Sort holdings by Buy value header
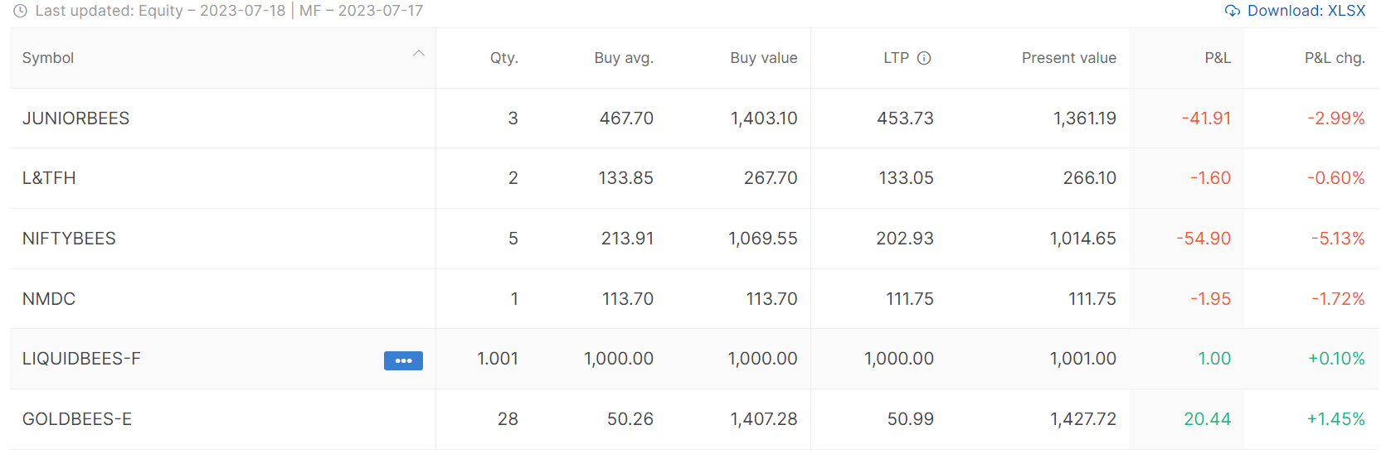This screenshot has width=1386, height=454. 764,58
